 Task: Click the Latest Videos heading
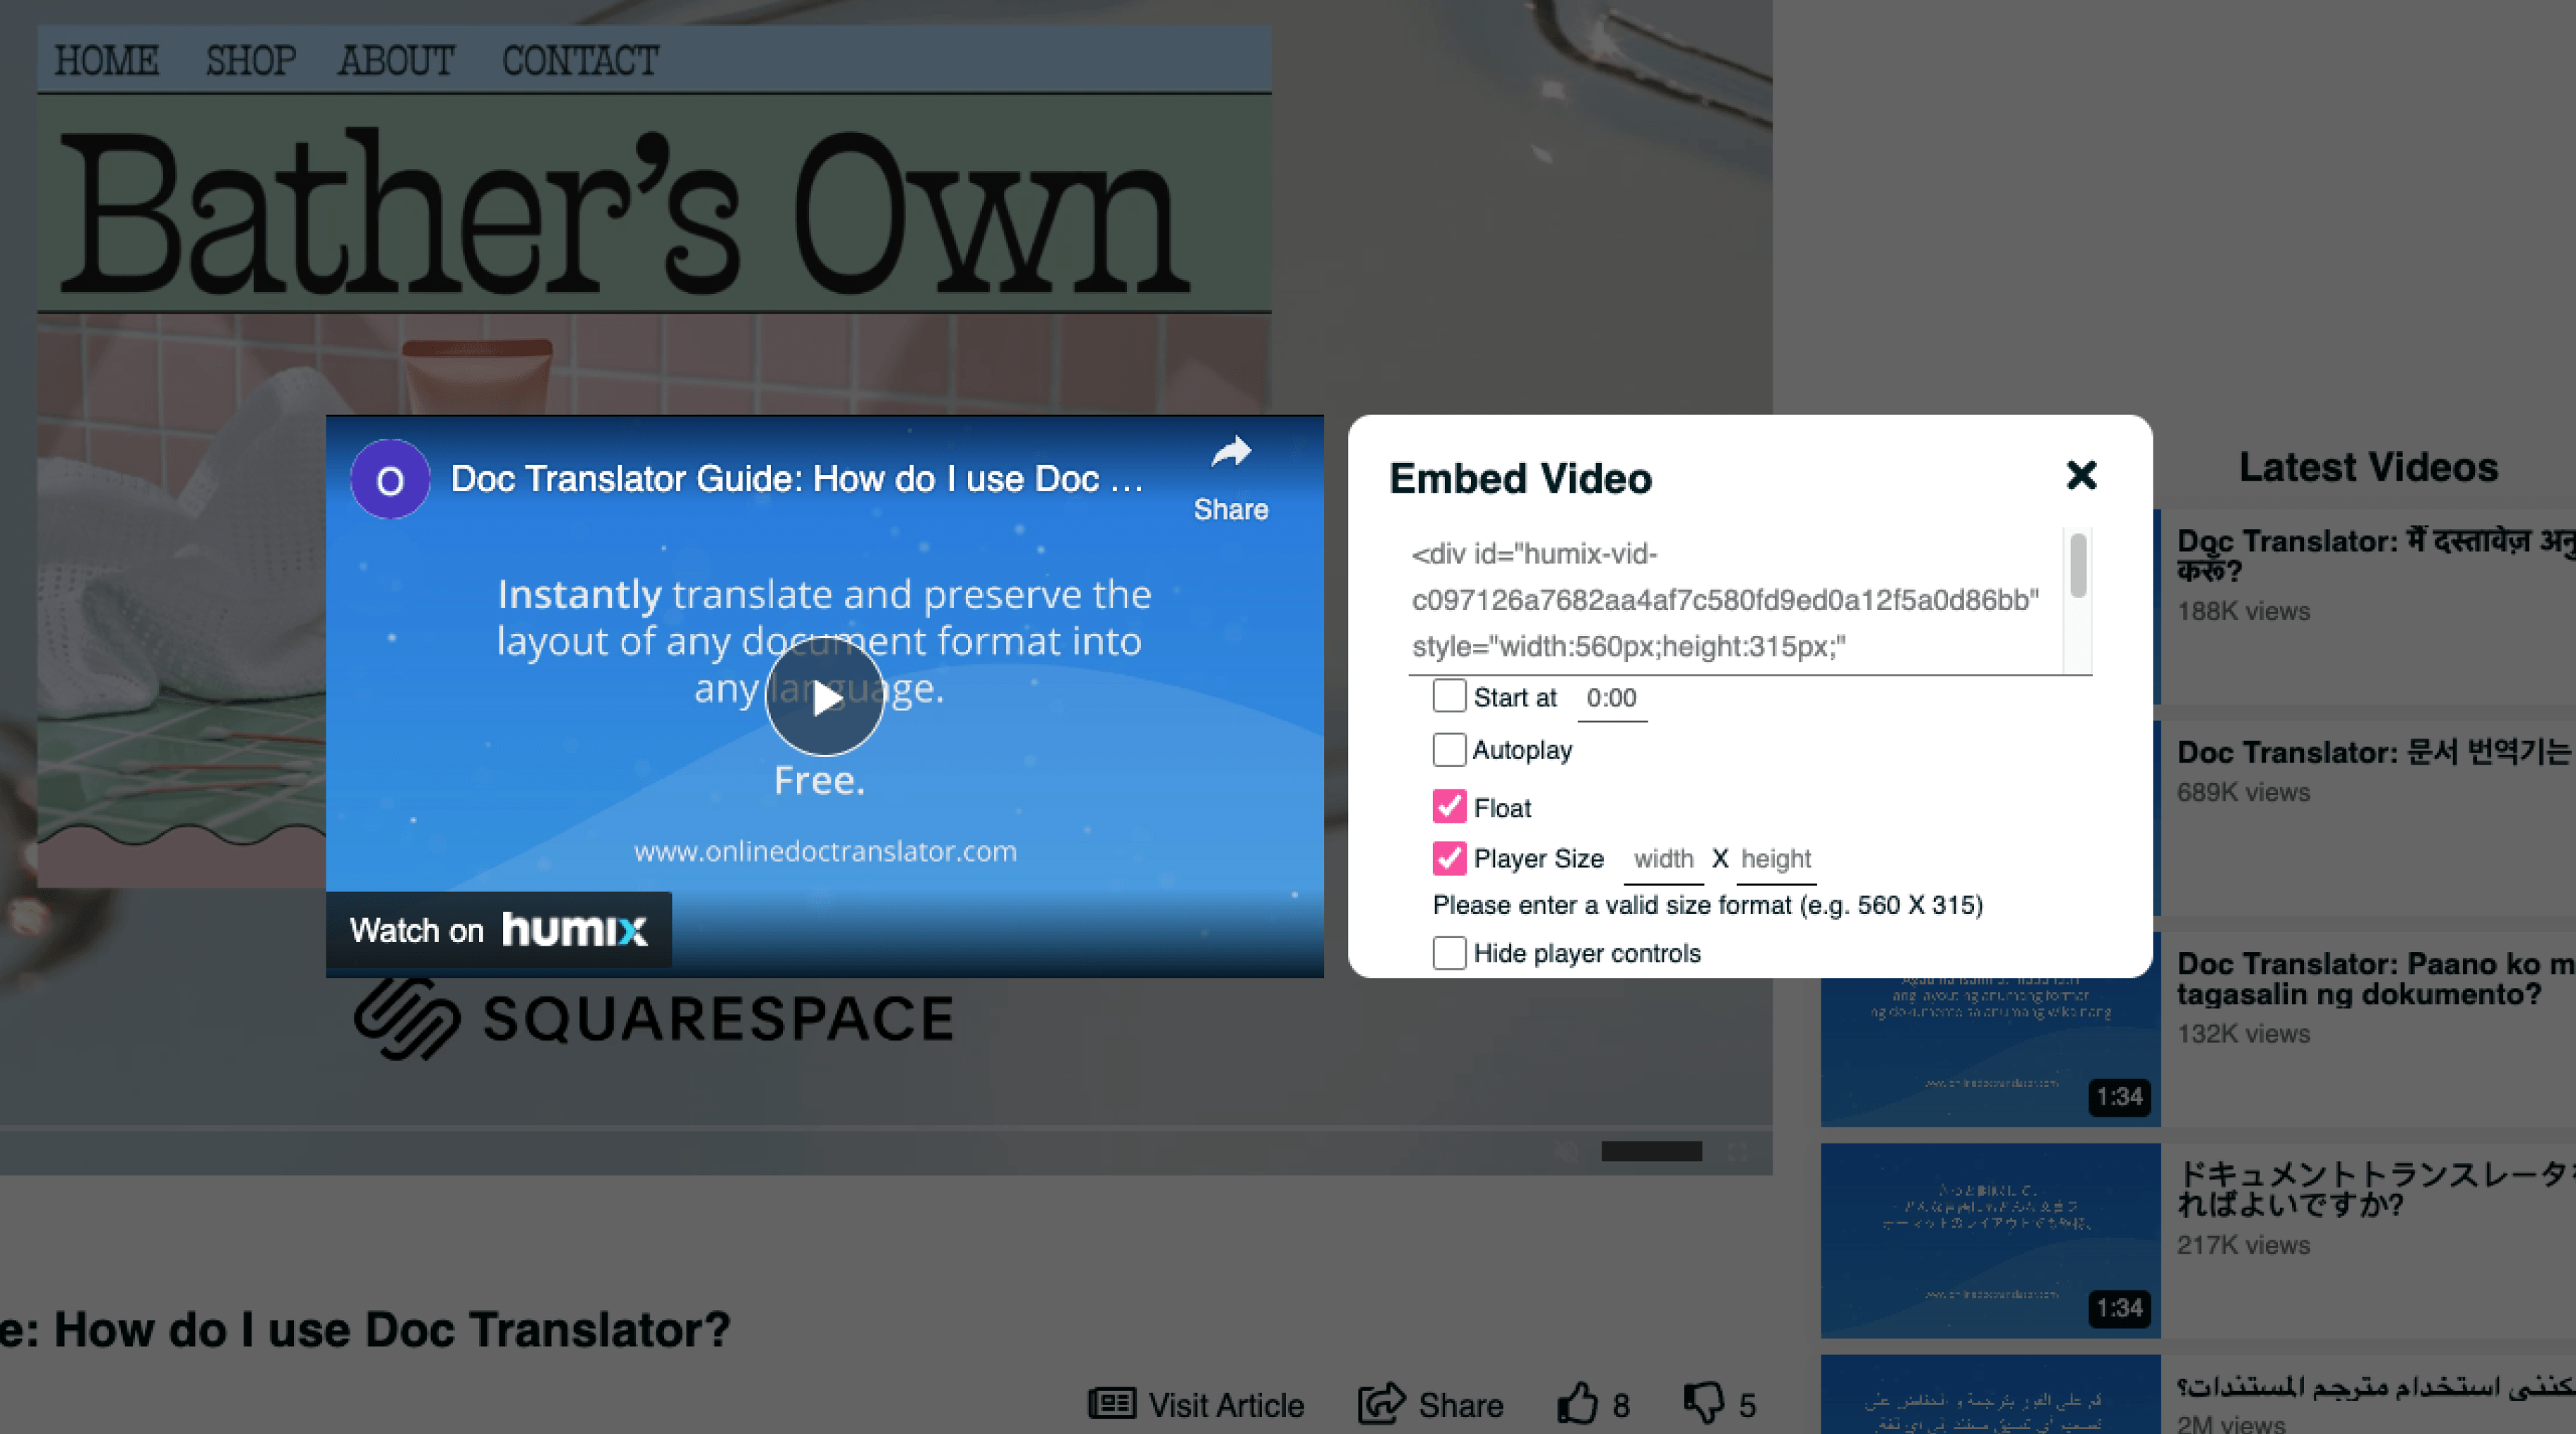[x=2368, y=467]
